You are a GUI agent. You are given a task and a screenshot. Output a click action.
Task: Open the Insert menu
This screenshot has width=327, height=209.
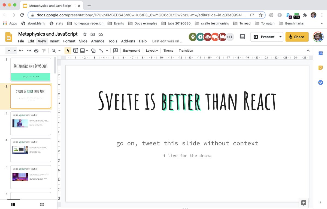tap(55, 41)
